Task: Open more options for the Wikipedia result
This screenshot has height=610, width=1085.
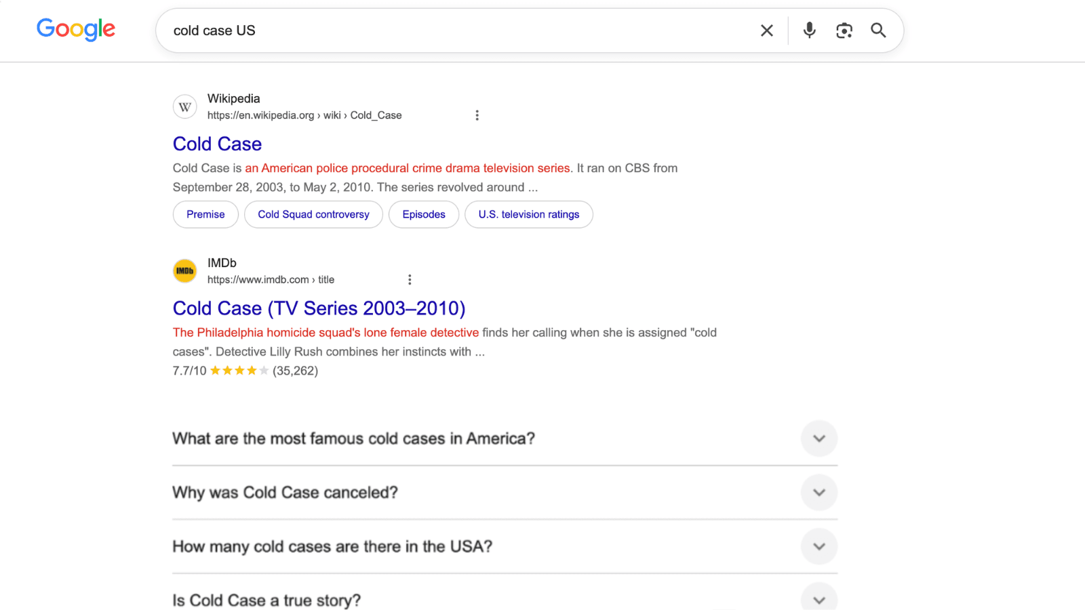Action: (x=477, y=115)
